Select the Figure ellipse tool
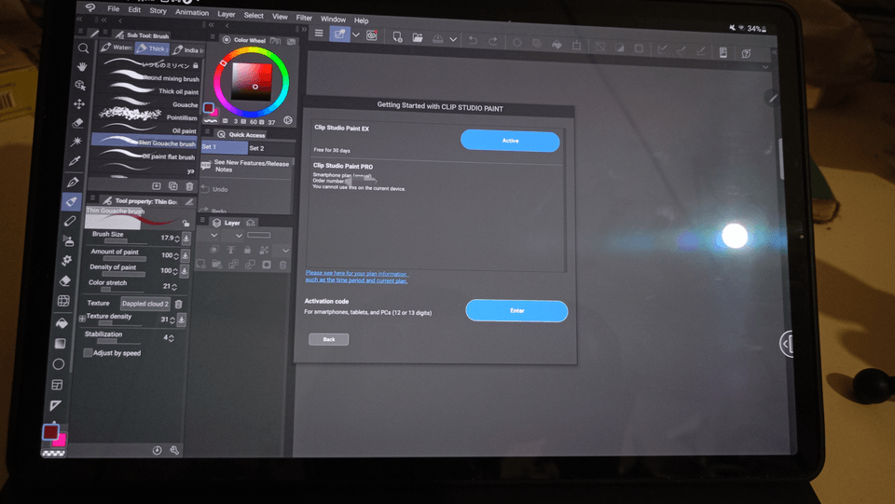 click(x=58, y=363)
